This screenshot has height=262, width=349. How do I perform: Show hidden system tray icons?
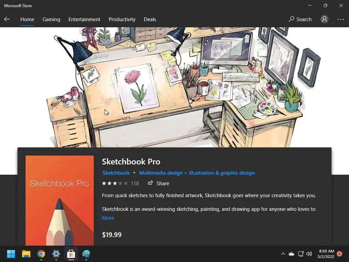(x=283, y=254)
